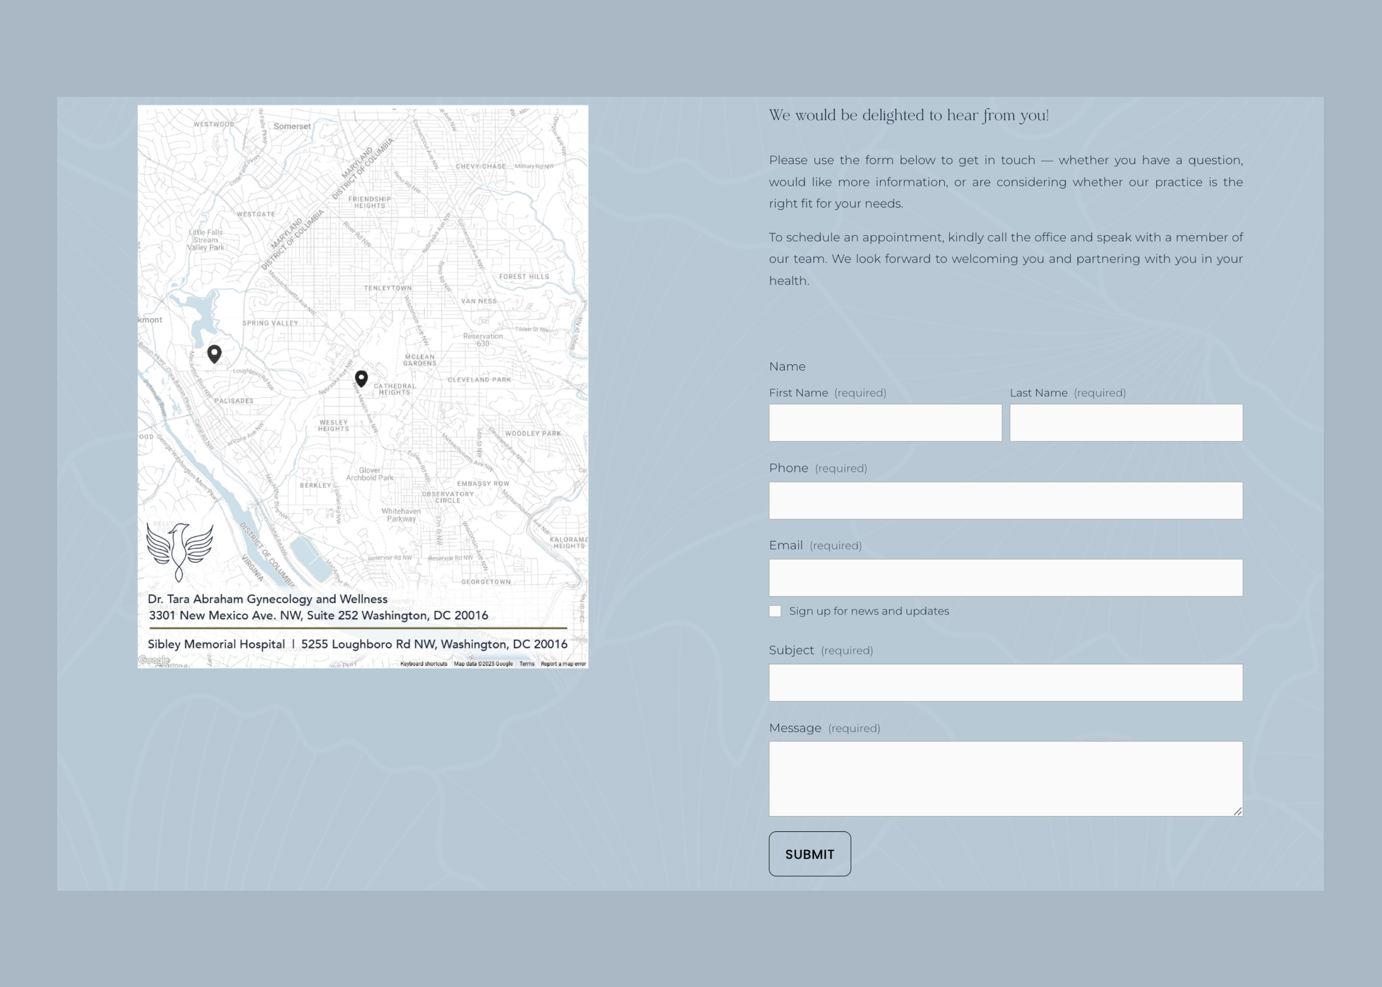Click the Dr. Tara Abraham Gynecology and Wellness text

click(268, 599)
